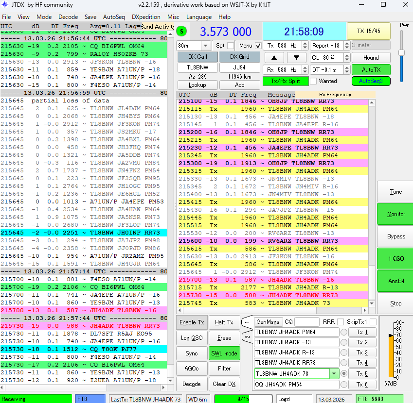
Task: Switch to tab 2 of message panel
Action: (x=247, y=337)
